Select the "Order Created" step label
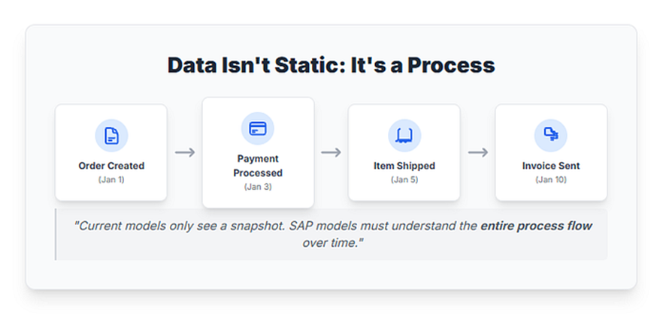 111,166
